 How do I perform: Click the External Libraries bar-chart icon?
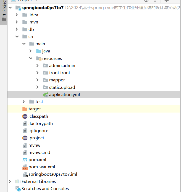(18, 182)
